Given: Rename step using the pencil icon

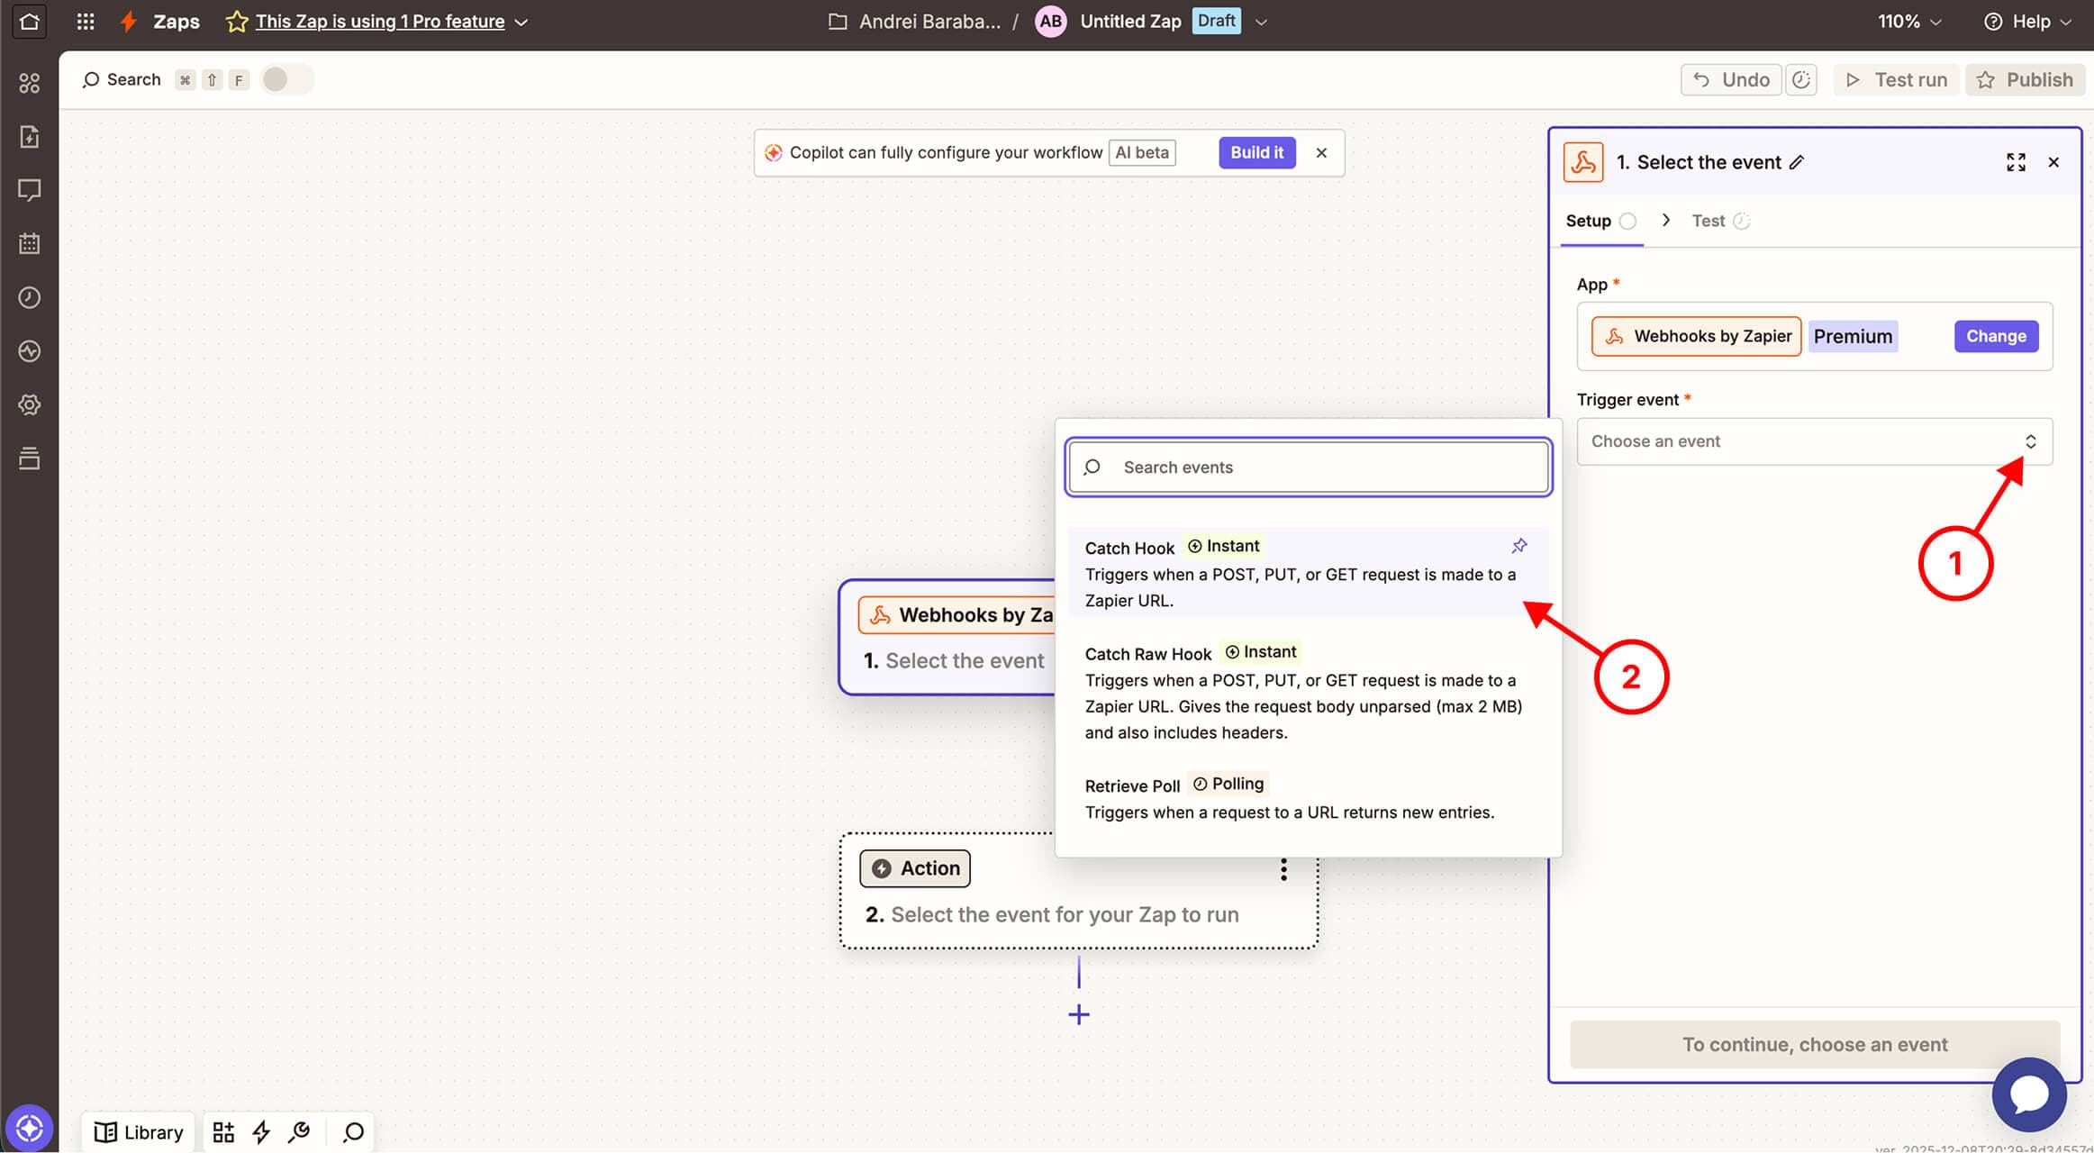Looking at the screenshot, I should click(1797, 162).
